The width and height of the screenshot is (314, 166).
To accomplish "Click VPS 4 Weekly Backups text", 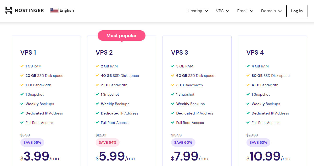I will (266, 104).
